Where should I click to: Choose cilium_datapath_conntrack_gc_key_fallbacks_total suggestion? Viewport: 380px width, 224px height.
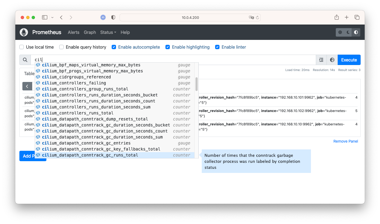coord(115,149)
